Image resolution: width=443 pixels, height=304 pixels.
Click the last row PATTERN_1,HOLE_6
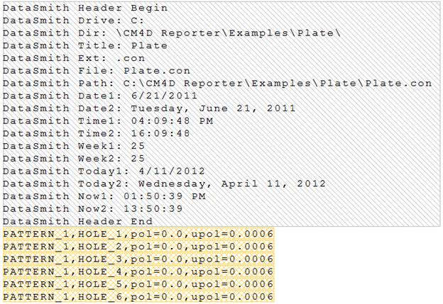(138, 297)
